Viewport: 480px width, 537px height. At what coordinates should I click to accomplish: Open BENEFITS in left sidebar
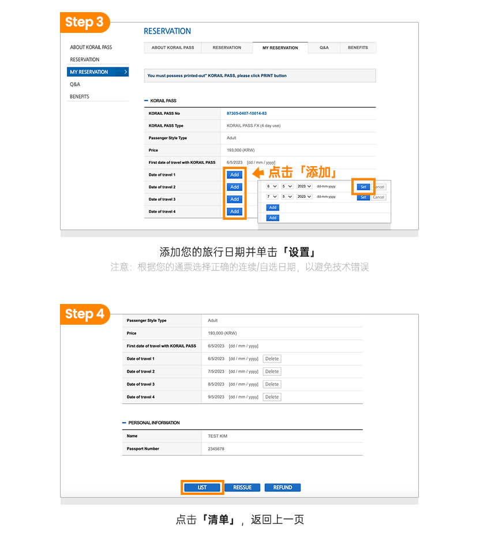(x=80, y=97)
